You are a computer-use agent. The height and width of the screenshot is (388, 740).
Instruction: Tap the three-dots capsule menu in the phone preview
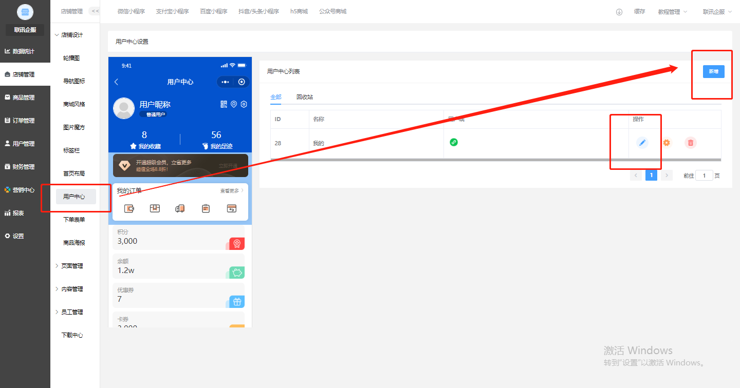point(225,82)
